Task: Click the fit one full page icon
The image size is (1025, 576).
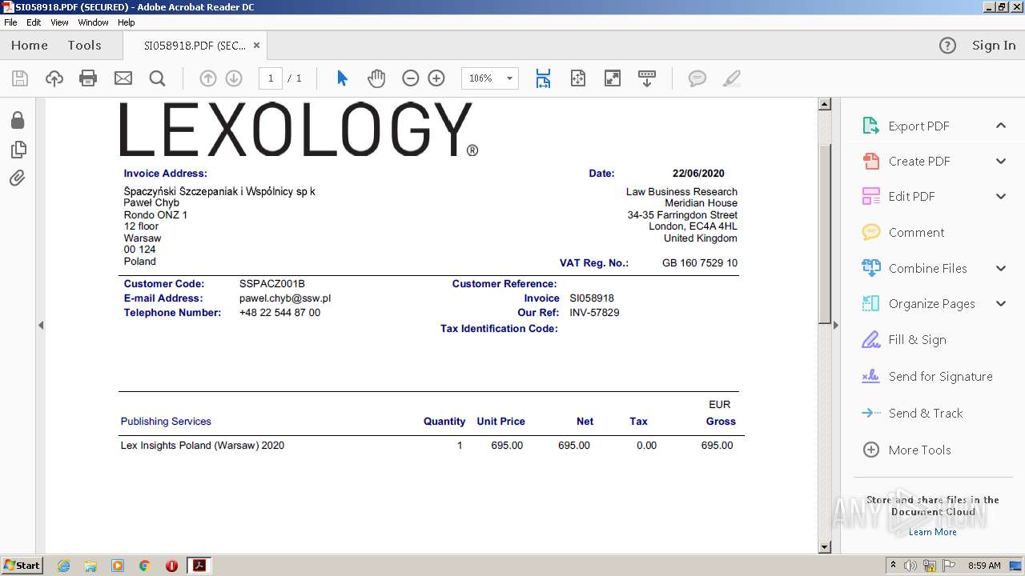Action: (x=578, y=78)
